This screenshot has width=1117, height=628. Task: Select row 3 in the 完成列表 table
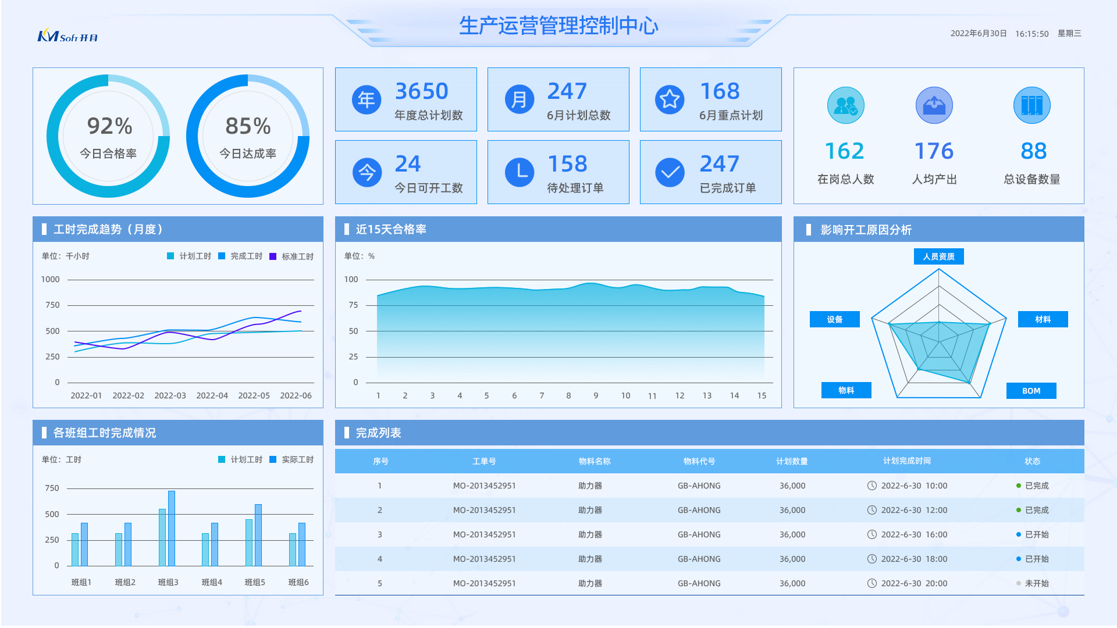pos(709,534)
